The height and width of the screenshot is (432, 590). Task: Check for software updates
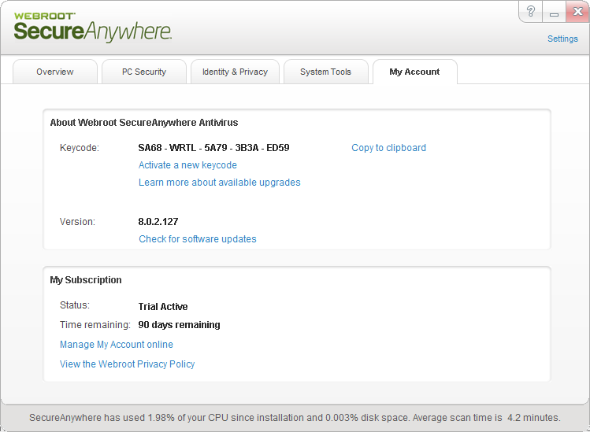pos(198,239)
